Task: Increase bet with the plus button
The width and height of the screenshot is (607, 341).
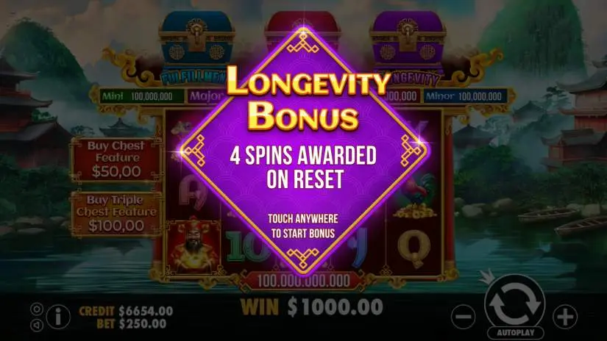Action: [565, 317]
